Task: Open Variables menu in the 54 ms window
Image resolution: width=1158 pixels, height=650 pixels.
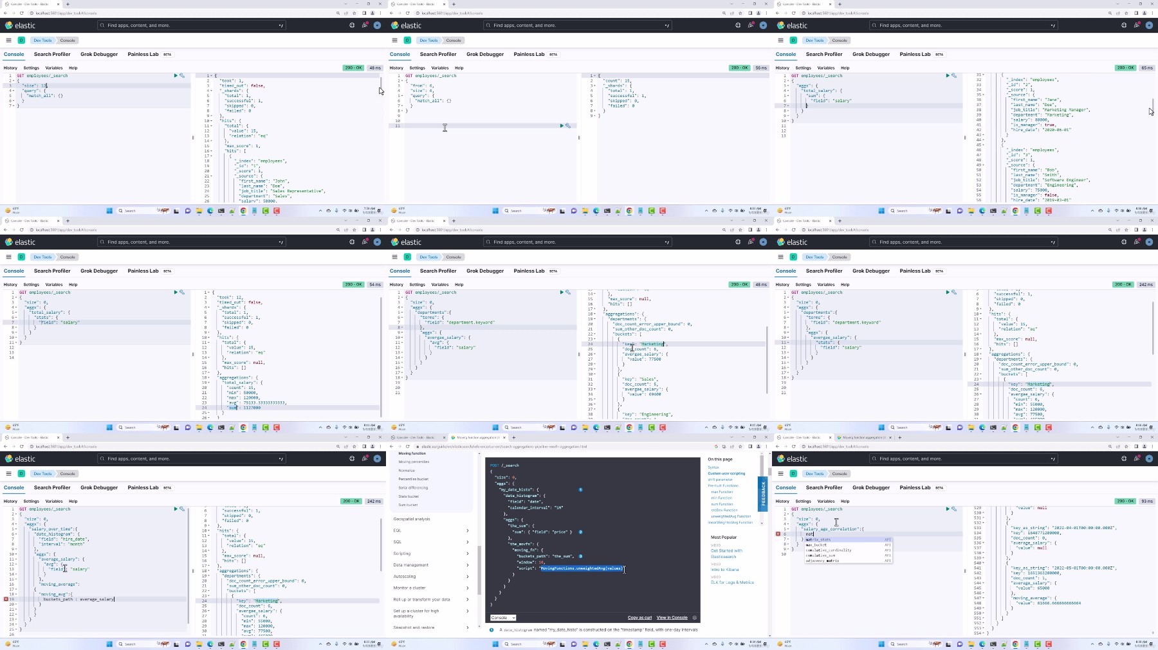Action: click(x=54, y=284)
